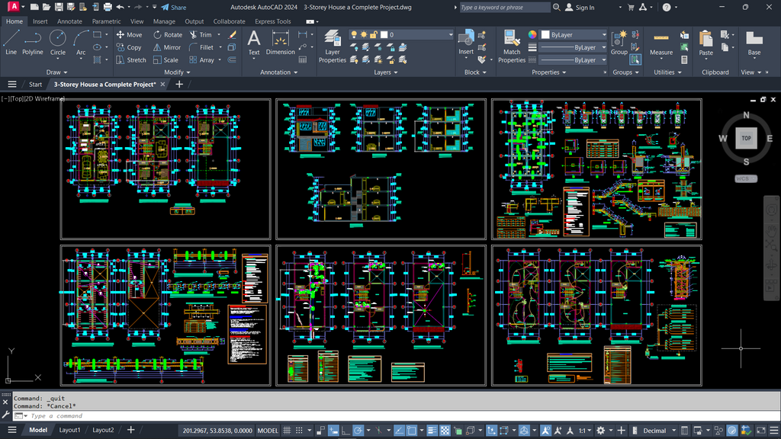Toggle polar tracking in status bar
The image size is (781, 439).
(358, 431)
